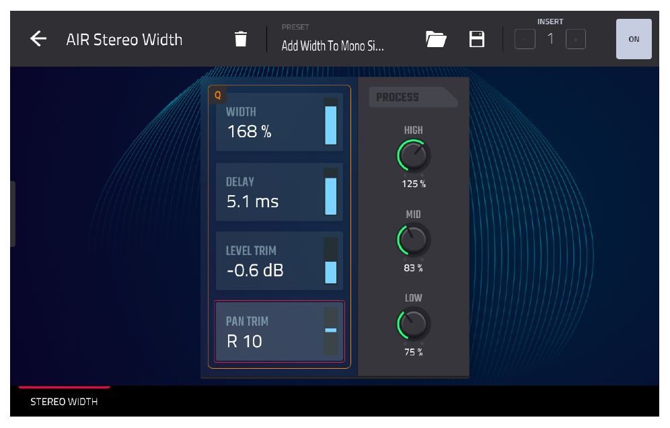Open the side panel handle on left edge
This screenshot has height=428, width=670.
click(x=13, y=214)
